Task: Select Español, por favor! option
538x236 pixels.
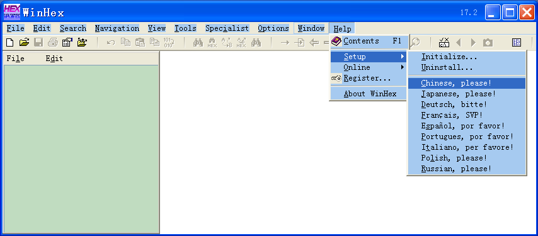Action: pyautogui.click(x=467, y=126)
